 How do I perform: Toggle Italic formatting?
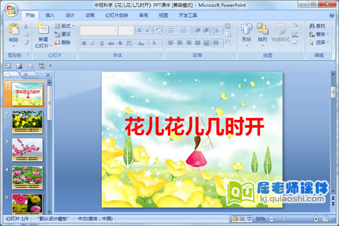pyautogui.click(x=93, y=44)
